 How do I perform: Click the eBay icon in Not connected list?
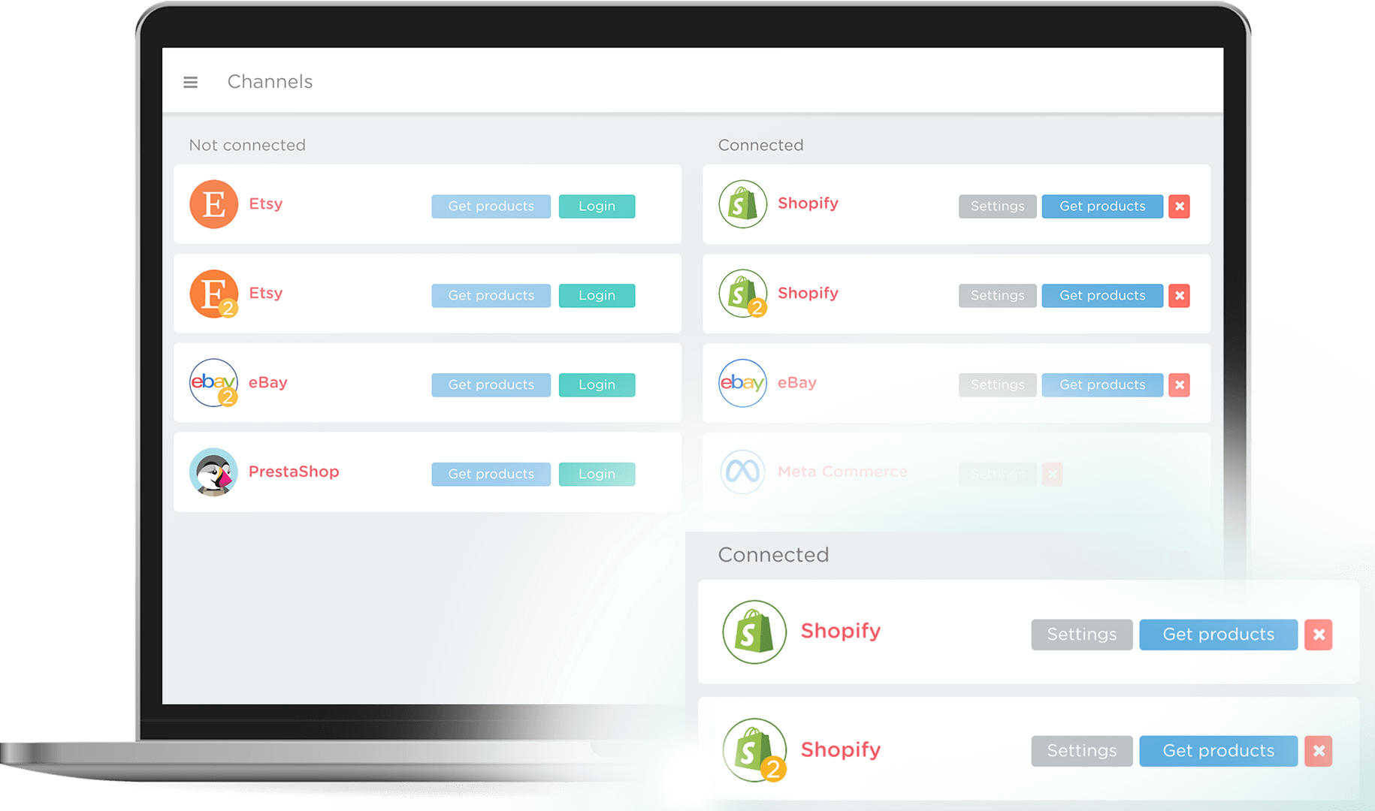coord(213,383)
